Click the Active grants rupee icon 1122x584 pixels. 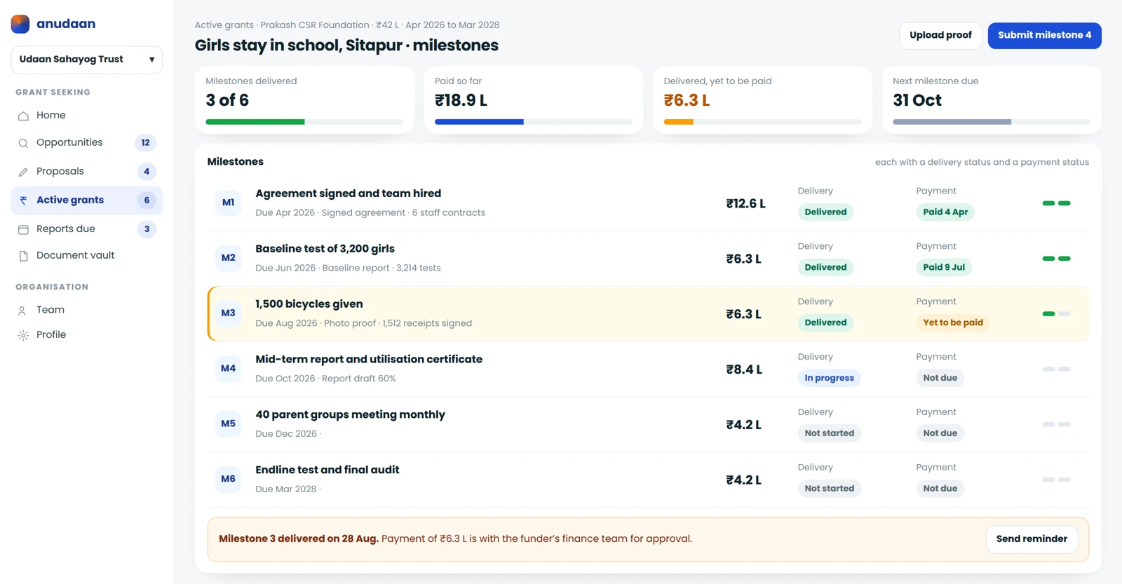pos(23,201)
